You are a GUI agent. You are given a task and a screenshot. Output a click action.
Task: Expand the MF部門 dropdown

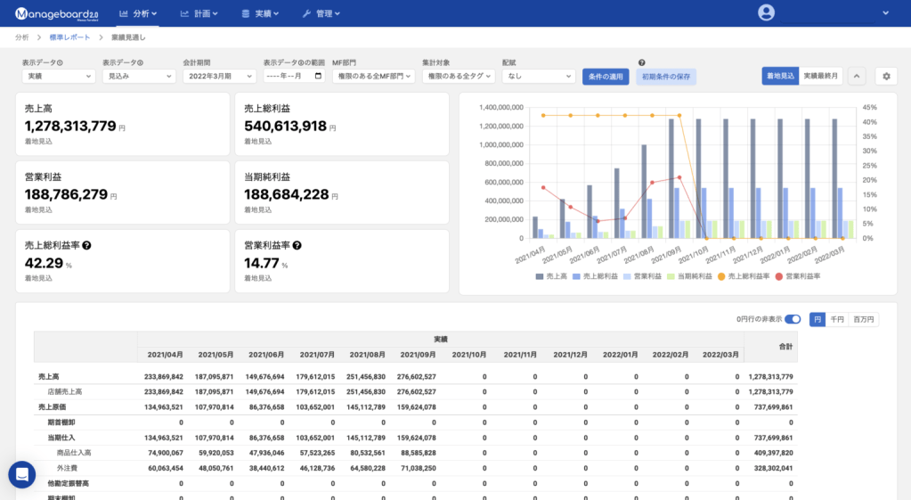pos(373,77)
